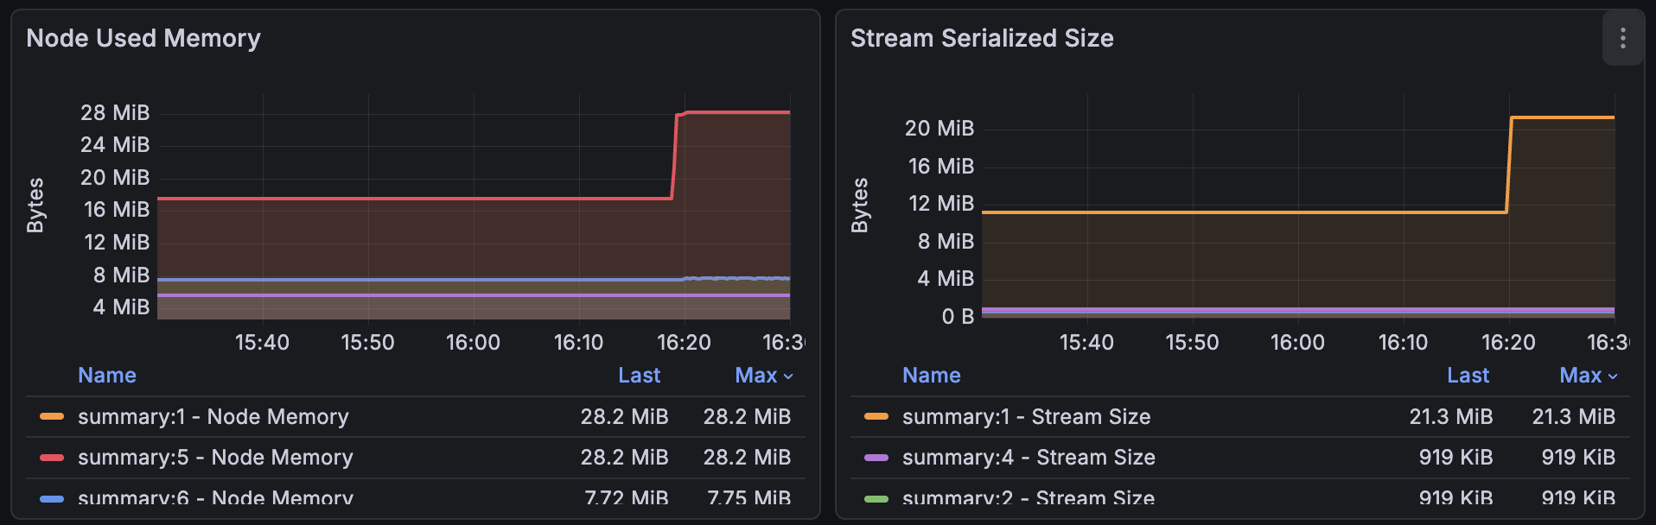Click the Stream Serialized Size panel title
Image resolution: width=1656 pixels, height=525 pixels.
tap(982, 38)
